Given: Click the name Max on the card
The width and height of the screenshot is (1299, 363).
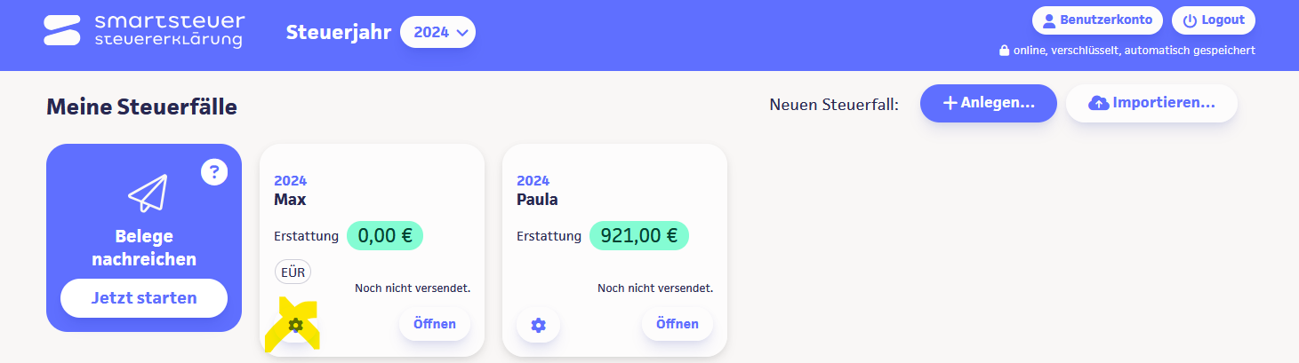Looking at the screenshot, I should coord(290,200).
